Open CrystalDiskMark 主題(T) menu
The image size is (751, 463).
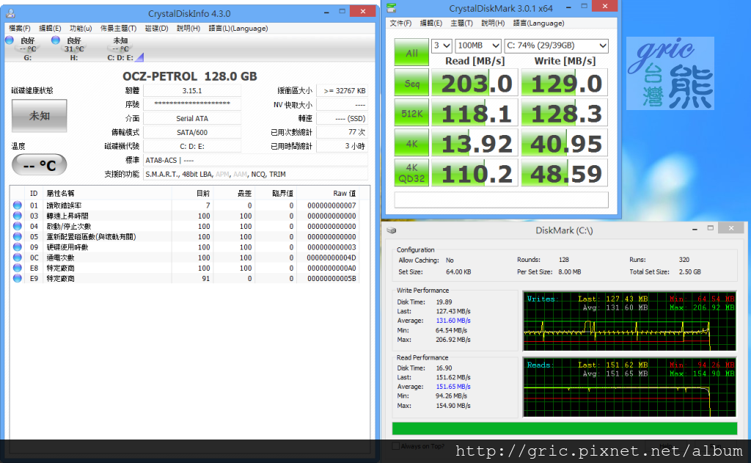point(462,23)
